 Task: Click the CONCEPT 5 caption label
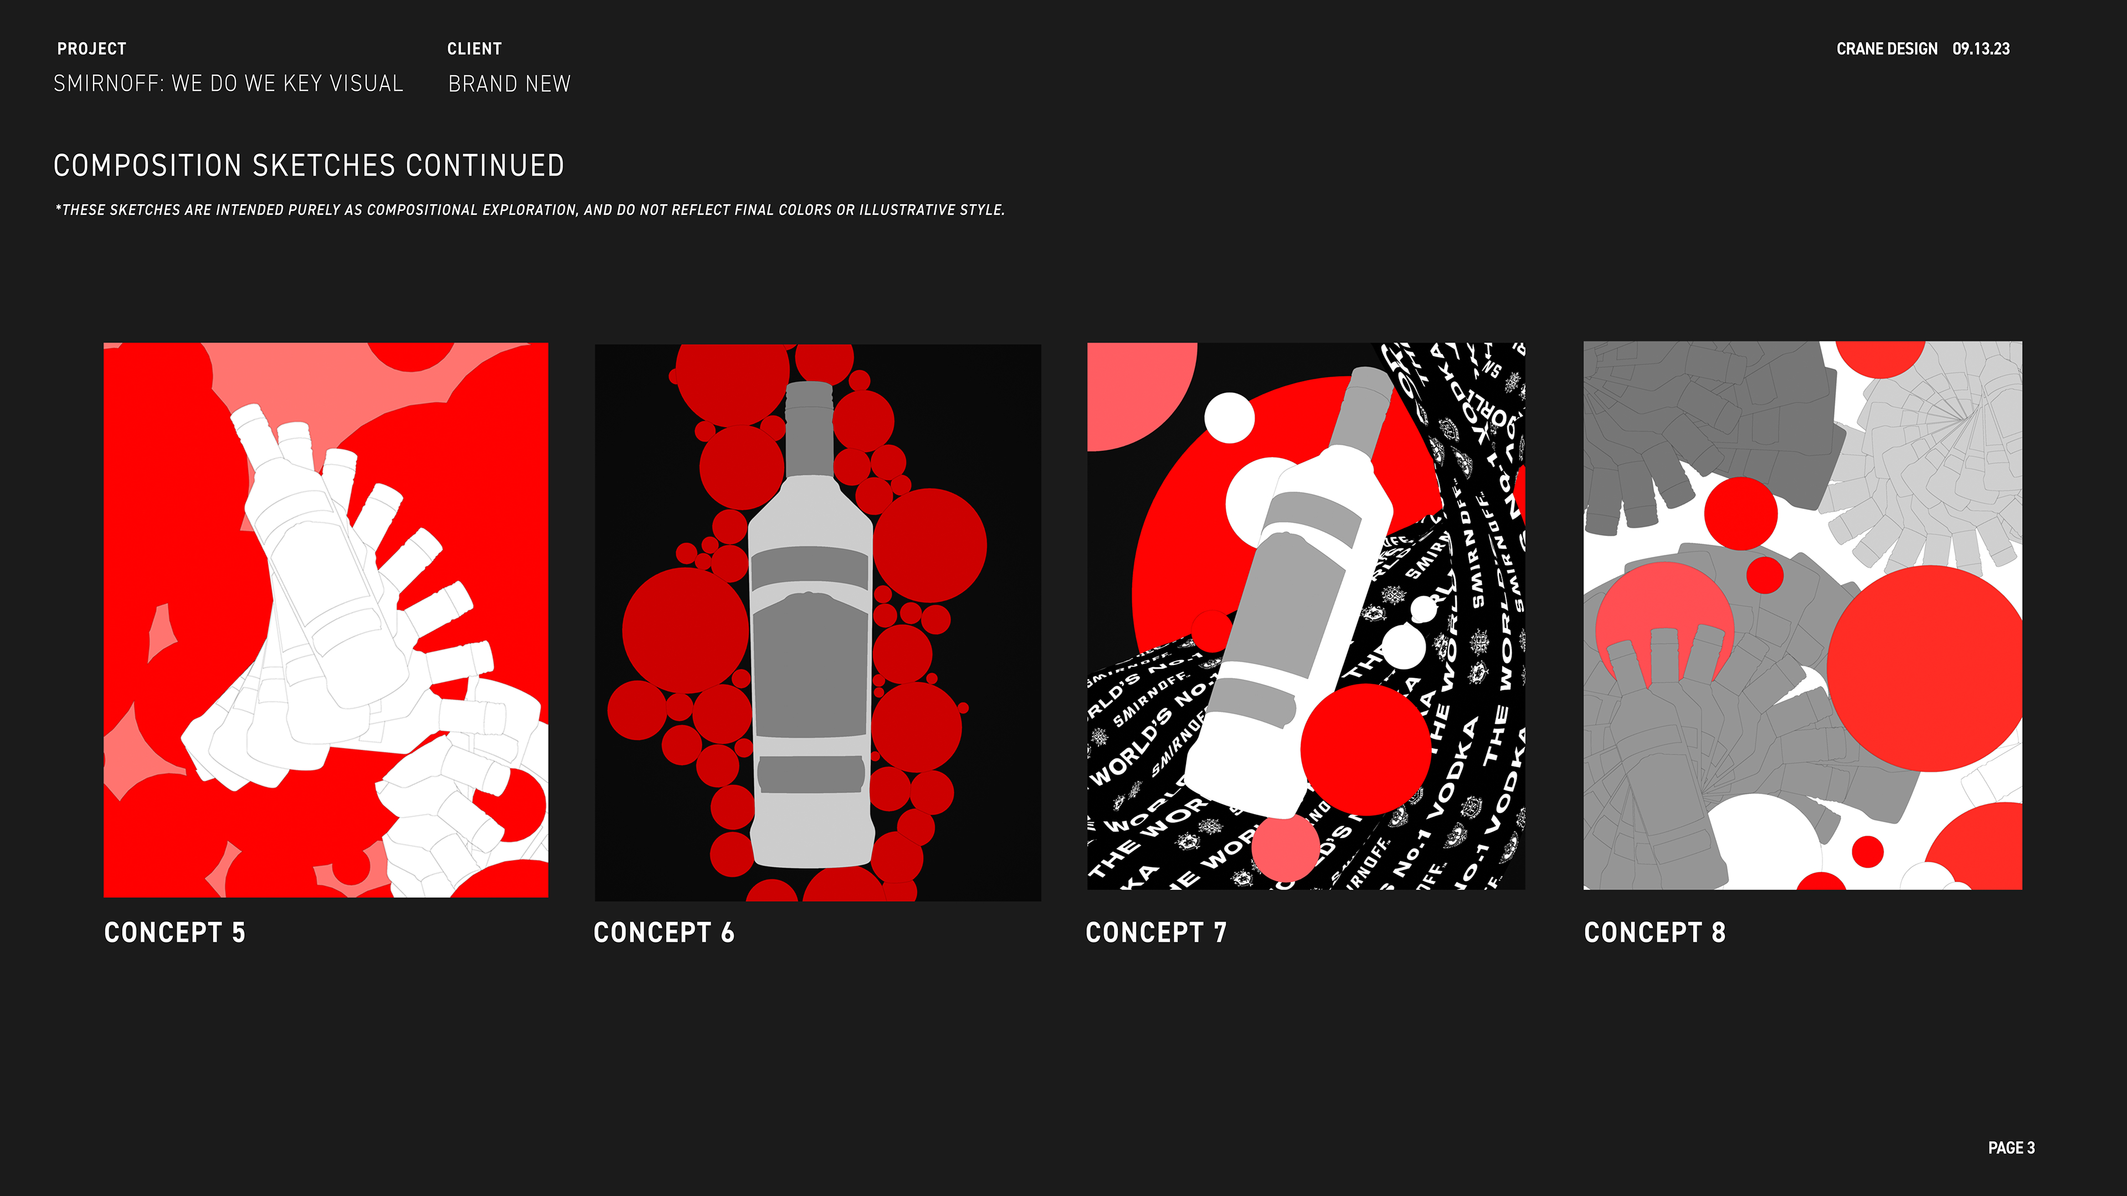pyautogui.click(x=175, y=932)
